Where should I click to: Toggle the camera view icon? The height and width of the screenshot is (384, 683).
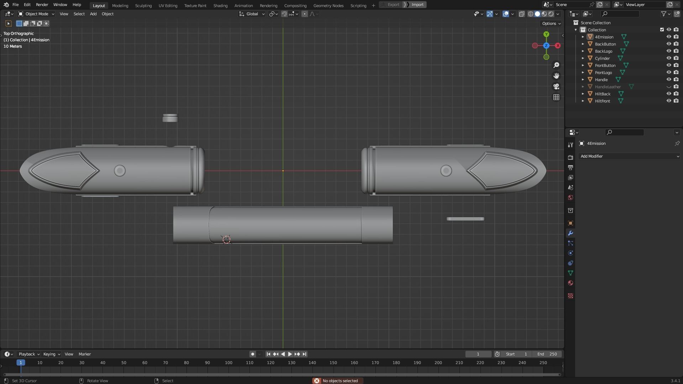coord(556,86)
